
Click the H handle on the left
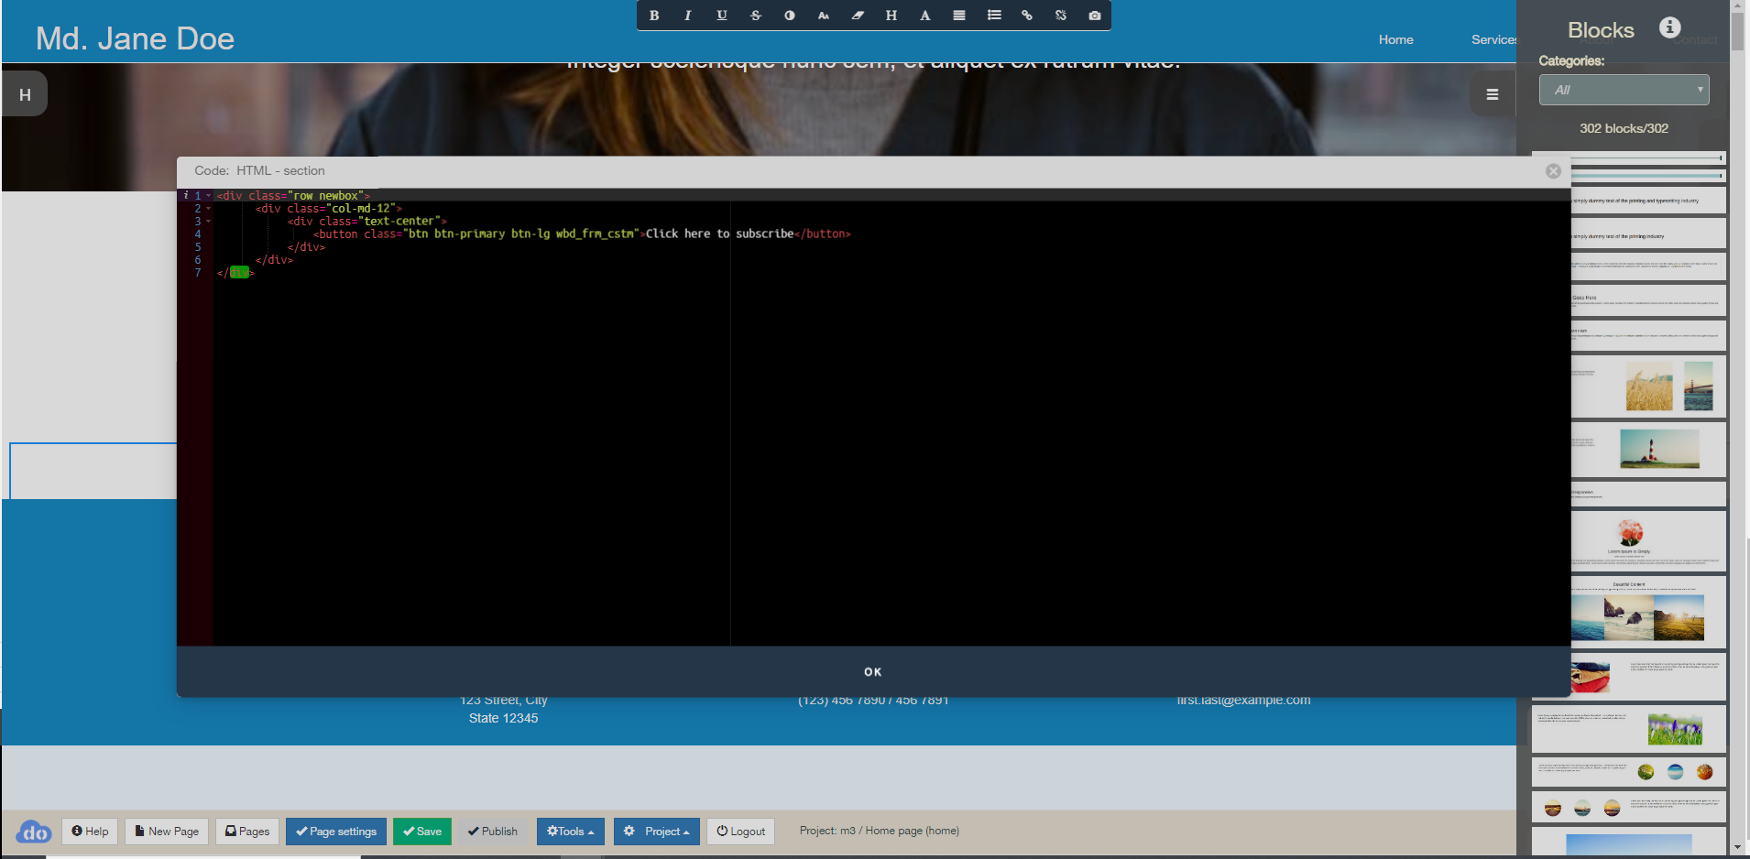25,94
